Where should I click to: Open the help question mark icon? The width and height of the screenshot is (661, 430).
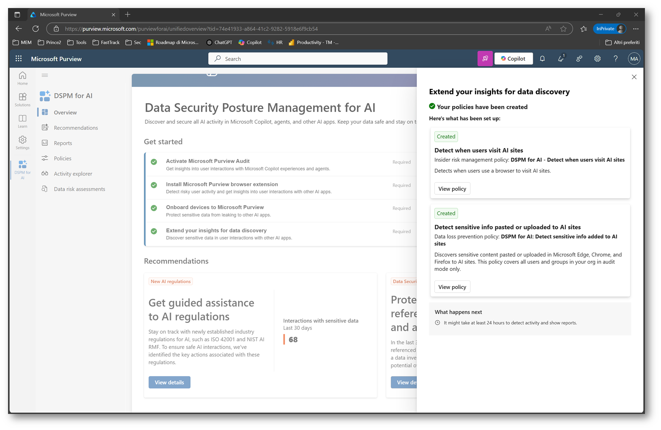pyautogui.click(x=615, y=59)
